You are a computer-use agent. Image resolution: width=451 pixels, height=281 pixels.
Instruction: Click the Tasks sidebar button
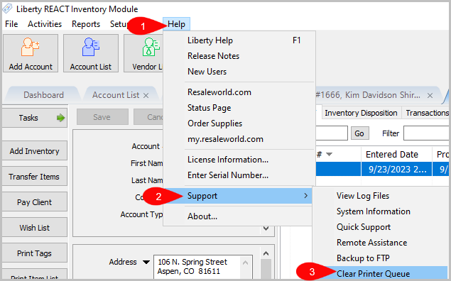coord(35,118)
